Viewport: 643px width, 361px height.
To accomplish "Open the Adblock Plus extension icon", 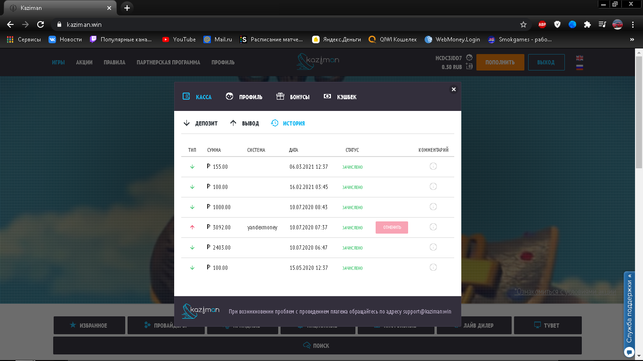I will [x=542, y=24].
